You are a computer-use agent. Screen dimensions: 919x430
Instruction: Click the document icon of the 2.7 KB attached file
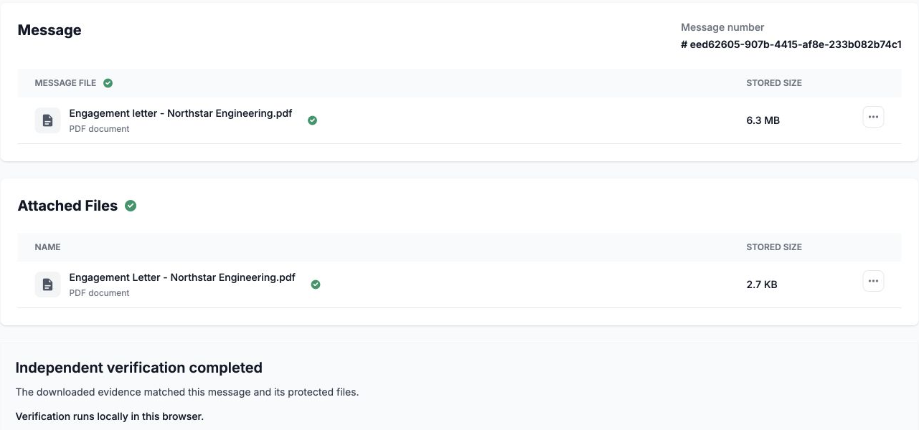coord(47,285)
